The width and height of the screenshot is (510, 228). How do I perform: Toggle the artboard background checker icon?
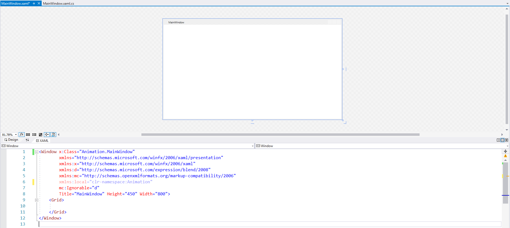[41, 134]
